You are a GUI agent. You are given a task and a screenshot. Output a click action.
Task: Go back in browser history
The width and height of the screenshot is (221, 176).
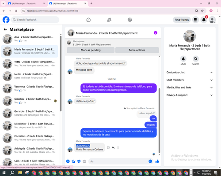4,11
